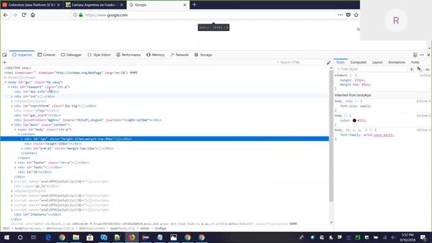Open the Storage tab
Image resolution: width=432 pixels, height=243 pixels.
pos(203,55)
